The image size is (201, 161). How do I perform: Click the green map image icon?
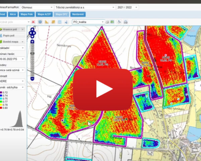112,22
